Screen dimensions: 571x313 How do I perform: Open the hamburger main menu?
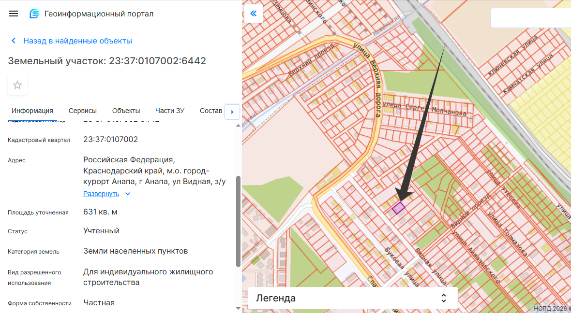click(x=14, y=14)
